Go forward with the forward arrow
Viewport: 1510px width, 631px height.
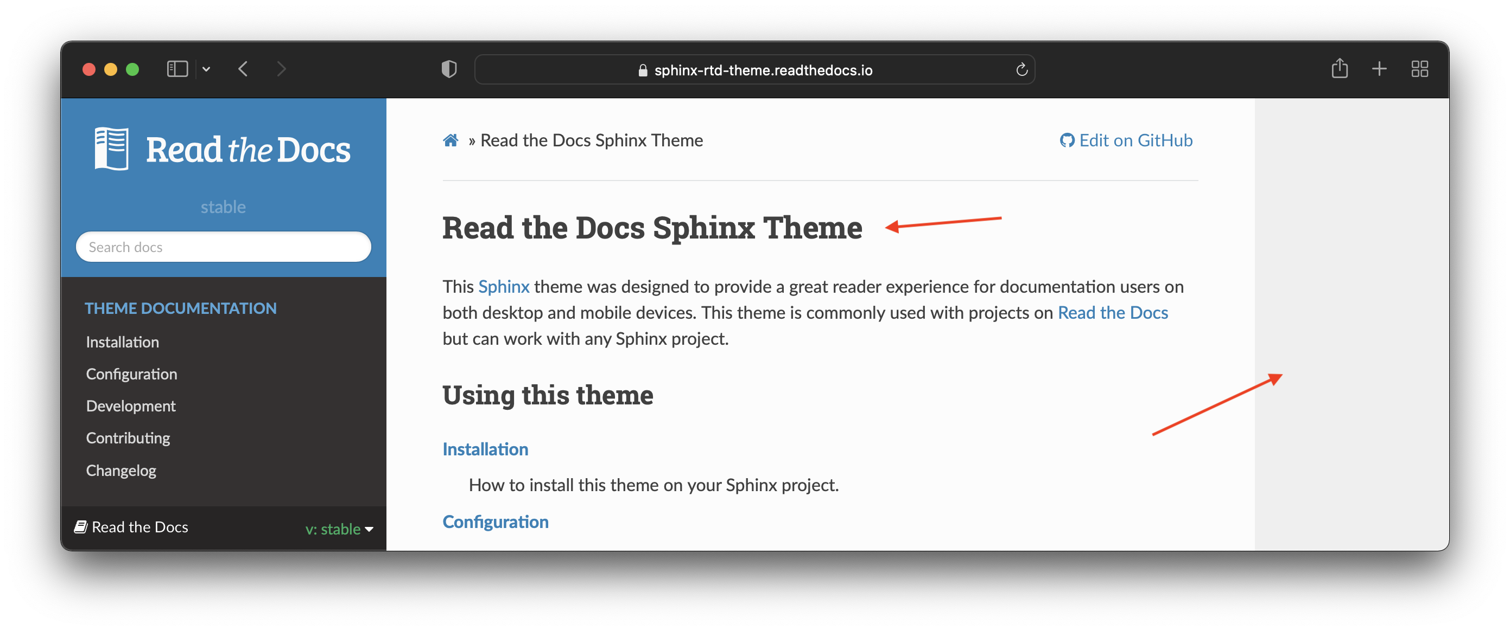[x=281, y=69]
